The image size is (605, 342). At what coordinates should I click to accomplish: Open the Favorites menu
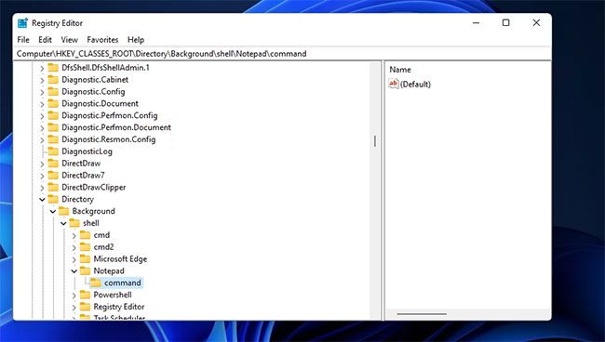click(102, 40)
